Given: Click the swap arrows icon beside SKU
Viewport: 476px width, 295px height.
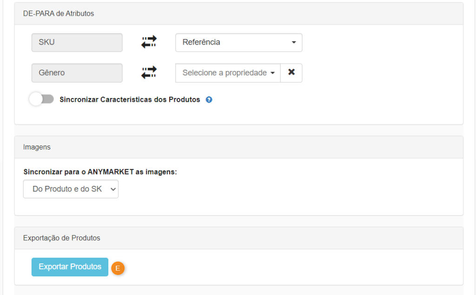Looking at the screenshot, I should tap(149, 42).
